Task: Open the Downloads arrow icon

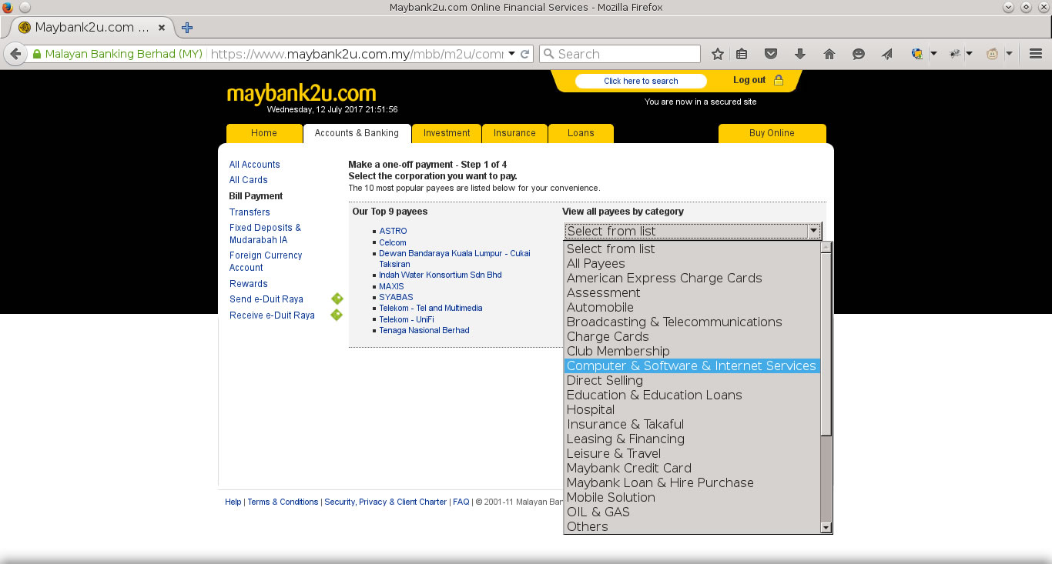Action: pyautogui.click(x=800, y=54)
